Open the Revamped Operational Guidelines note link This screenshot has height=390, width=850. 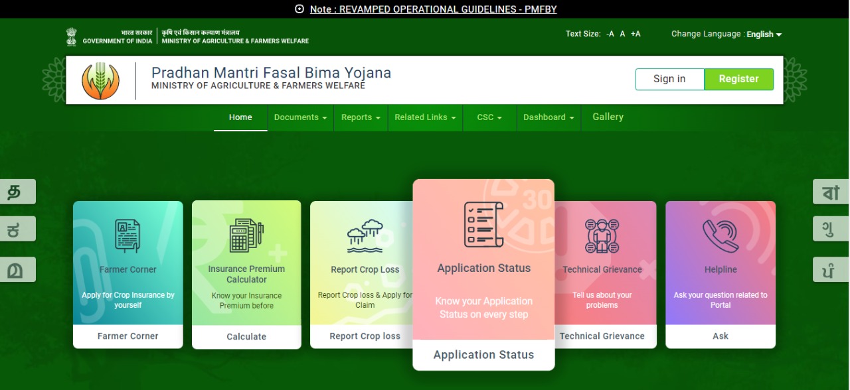(x=433, y=9)
